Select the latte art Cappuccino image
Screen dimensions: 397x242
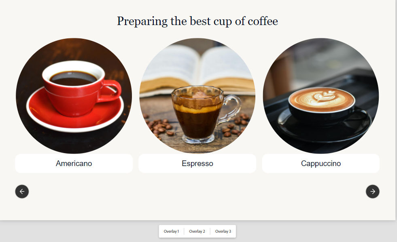(x=321, y=96)
